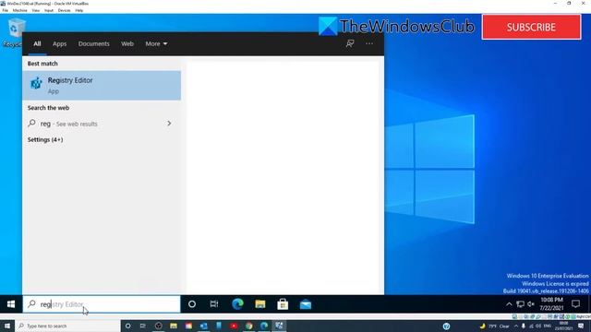Open VirtualBox Input menu

[49, 10]
